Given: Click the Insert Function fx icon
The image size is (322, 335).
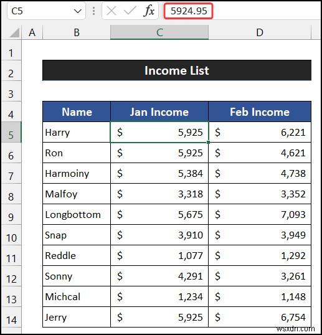Looking at the screenshot, I should click(x=149, y=11).
